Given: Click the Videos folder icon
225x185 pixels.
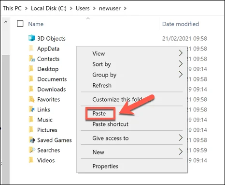Looking at the screenshot, I should [x=31, y=160].
